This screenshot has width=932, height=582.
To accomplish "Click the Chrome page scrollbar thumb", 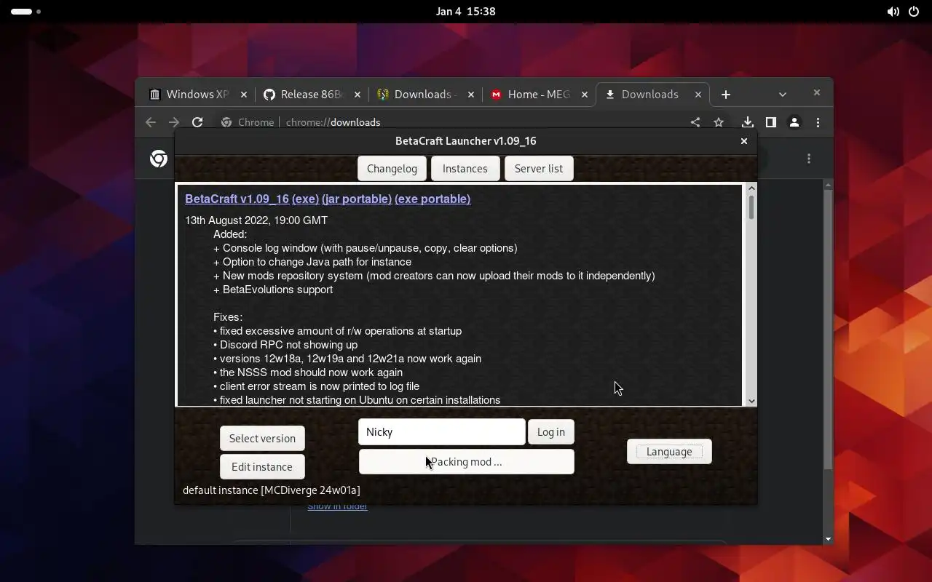I will coord(828,331).
